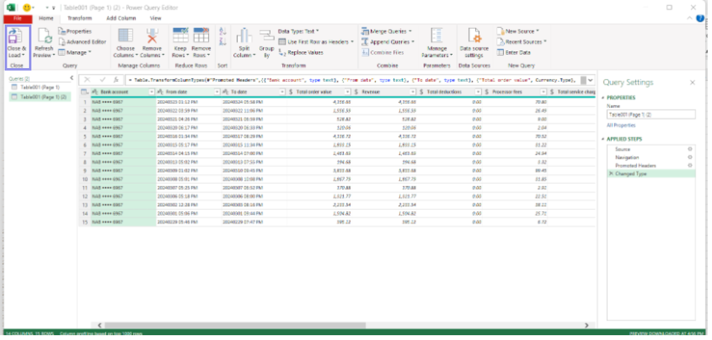Viewport: 712px width, 340px height.
Task: Open the File tab
Action: [x=17, y=18]
